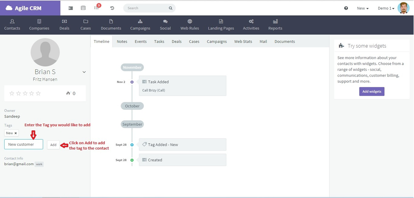Expand the chevron next to Brian S
Viewport: 414px width, 198px height.
[x=84, y=72]
